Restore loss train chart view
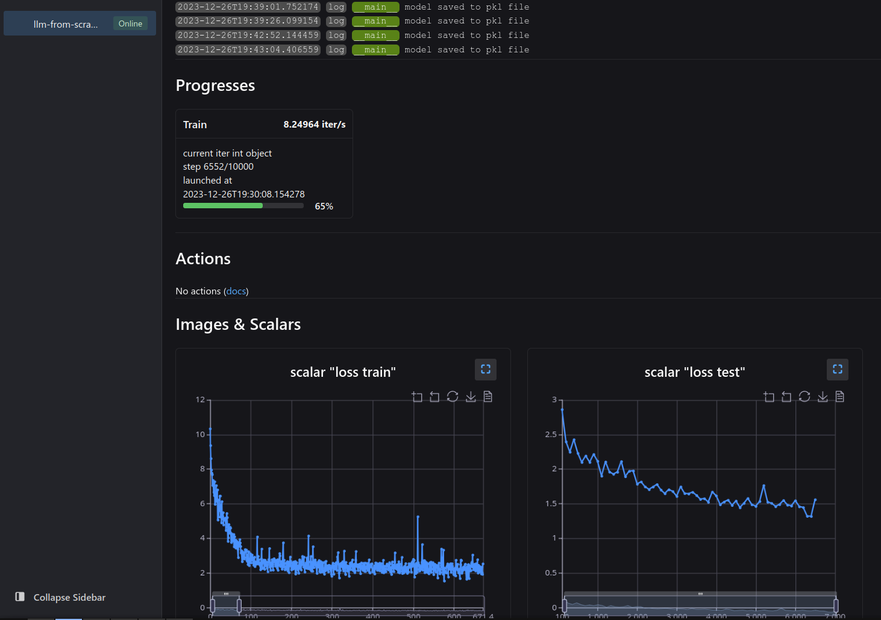Viewport: 881px width, 620px height. pyautogui.click(x=453, y=397)
